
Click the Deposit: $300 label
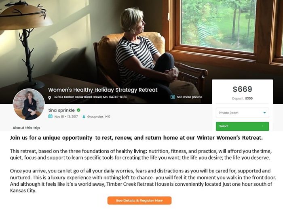[242, 99]
